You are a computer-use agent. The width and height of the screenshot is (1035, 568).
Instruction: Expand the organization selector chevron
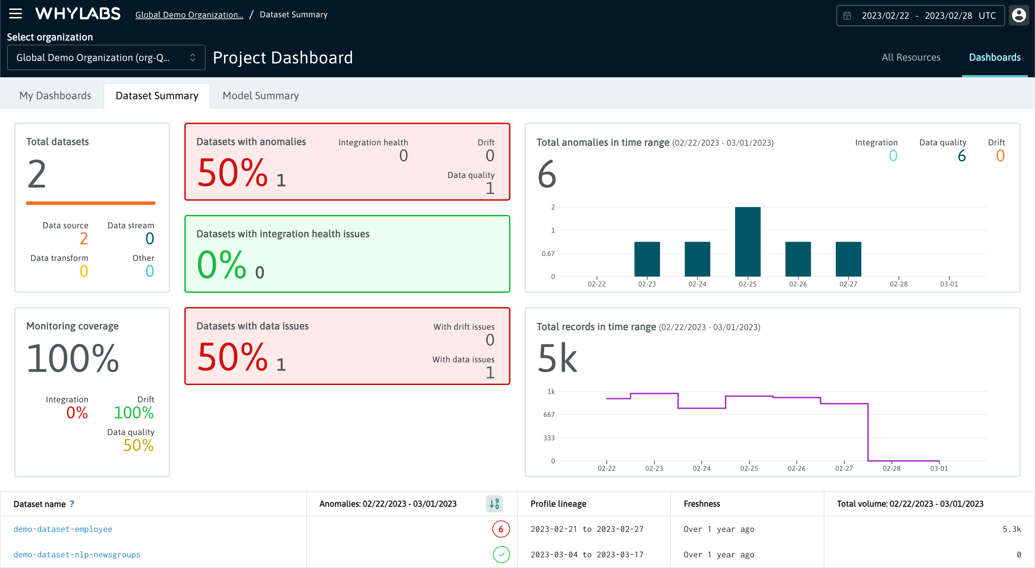(193, 57)
